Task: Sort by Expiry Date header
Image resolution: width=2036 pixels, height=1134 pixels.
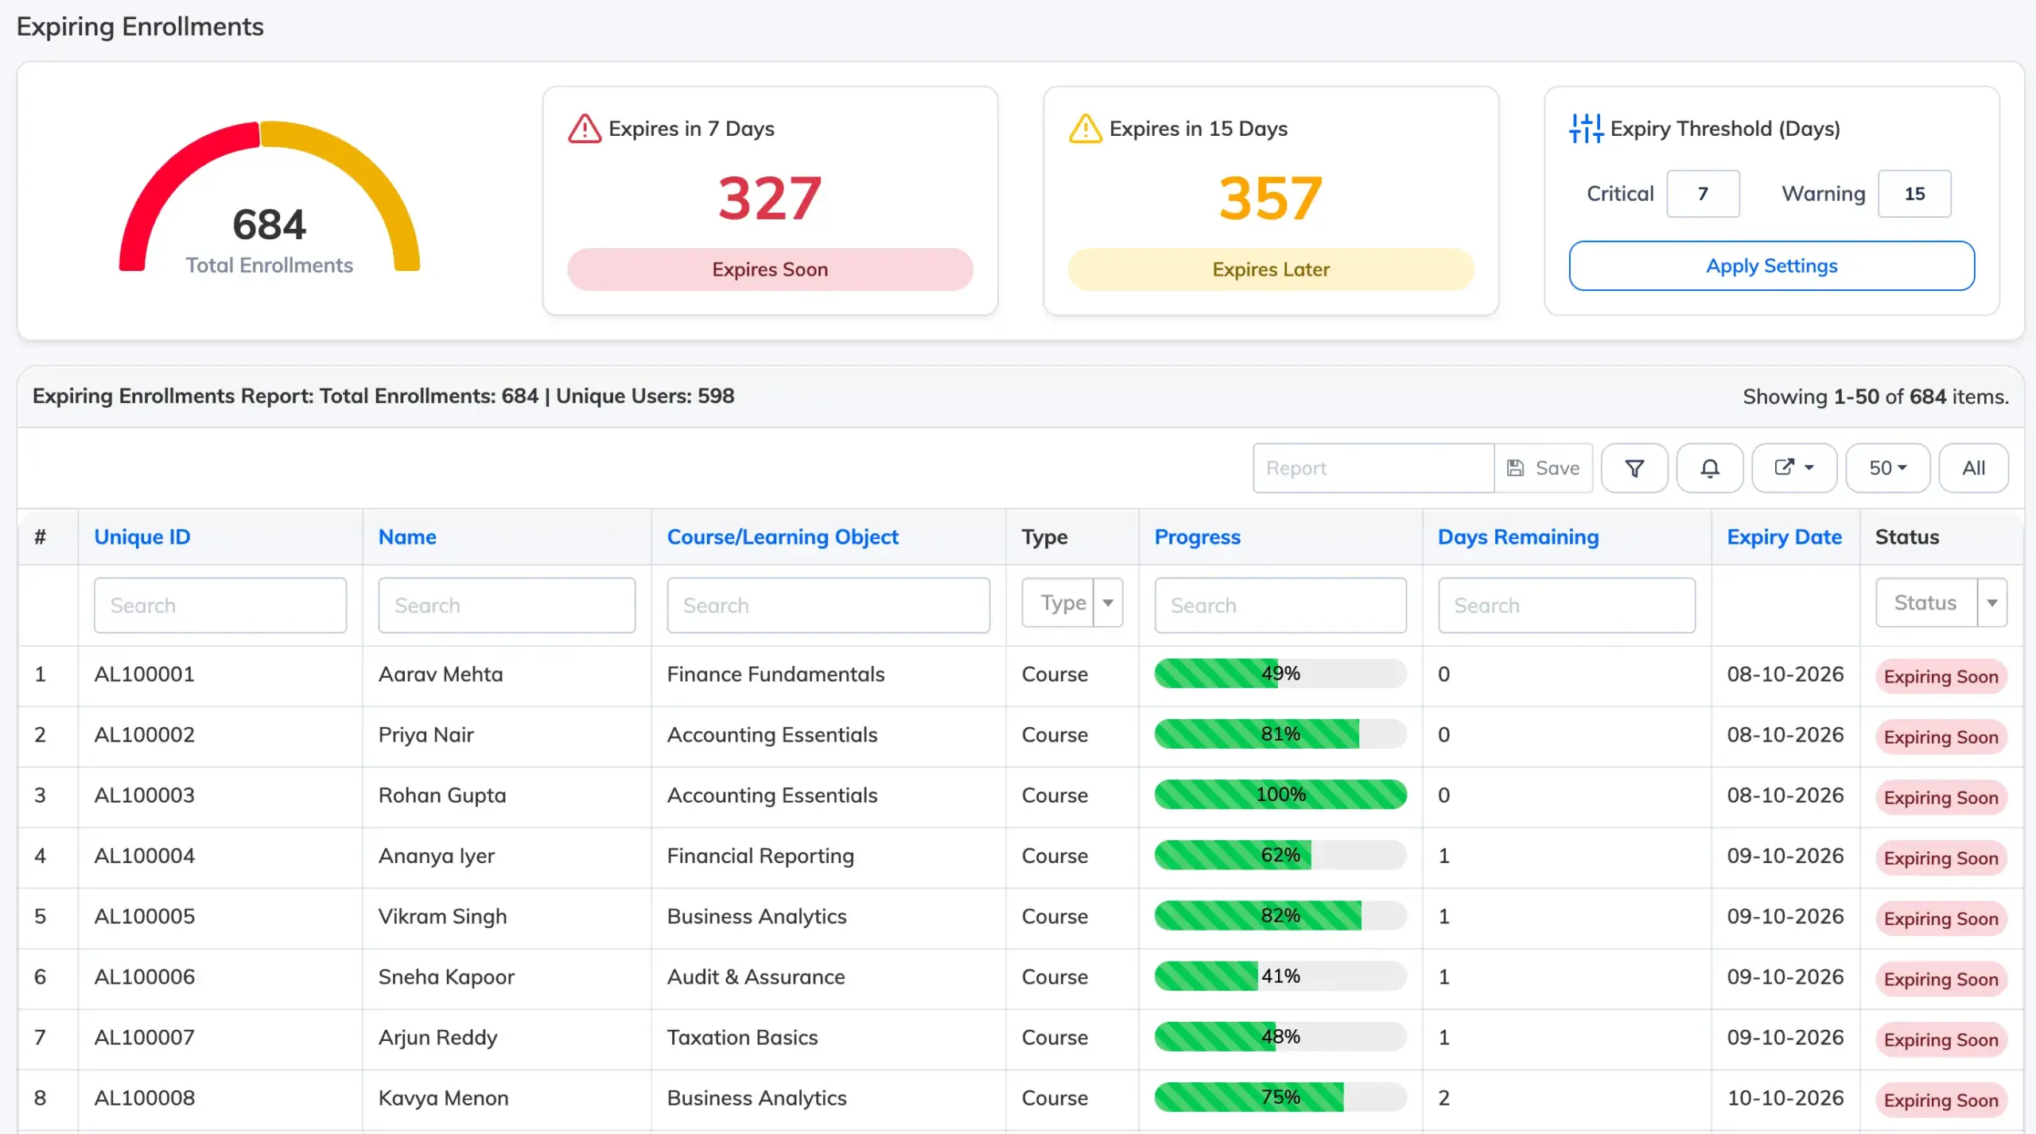Action: (1784, 537)
